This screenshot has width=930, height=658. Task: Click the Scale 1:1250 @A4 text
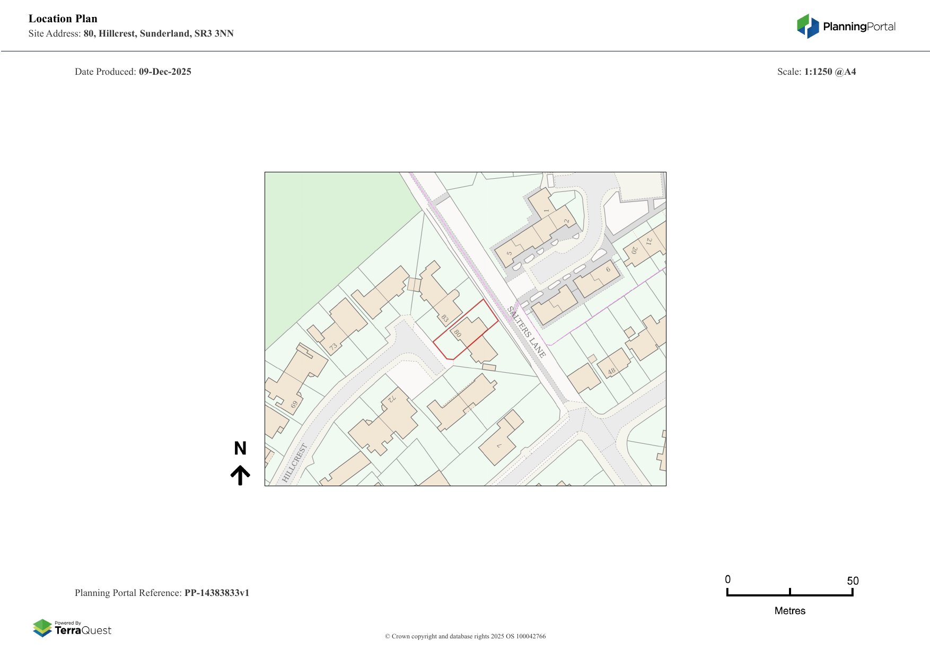pos(816,72)
